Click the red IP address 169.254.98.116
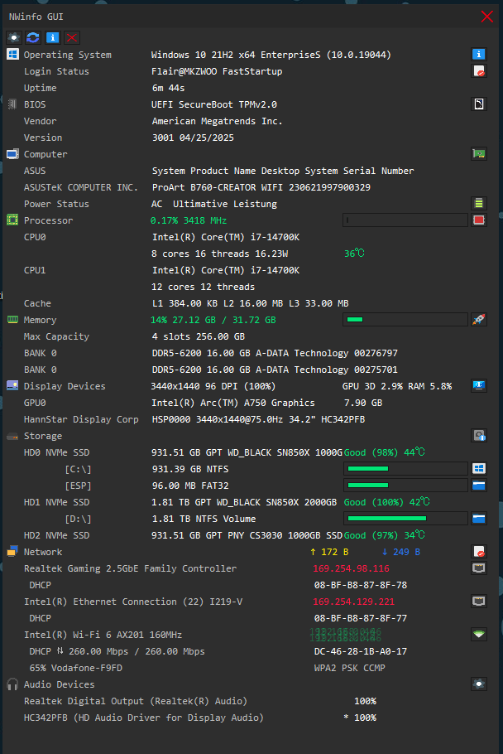503x754 pixels. tap(352, 568)
